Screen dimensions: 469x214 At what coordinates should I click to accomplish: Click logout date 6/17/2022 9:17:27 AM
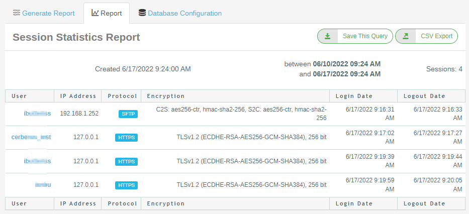pyautogui.click(x=438, y=137)
